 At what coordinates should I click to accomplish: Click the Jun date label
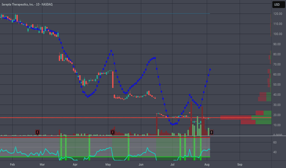(141, 165)
